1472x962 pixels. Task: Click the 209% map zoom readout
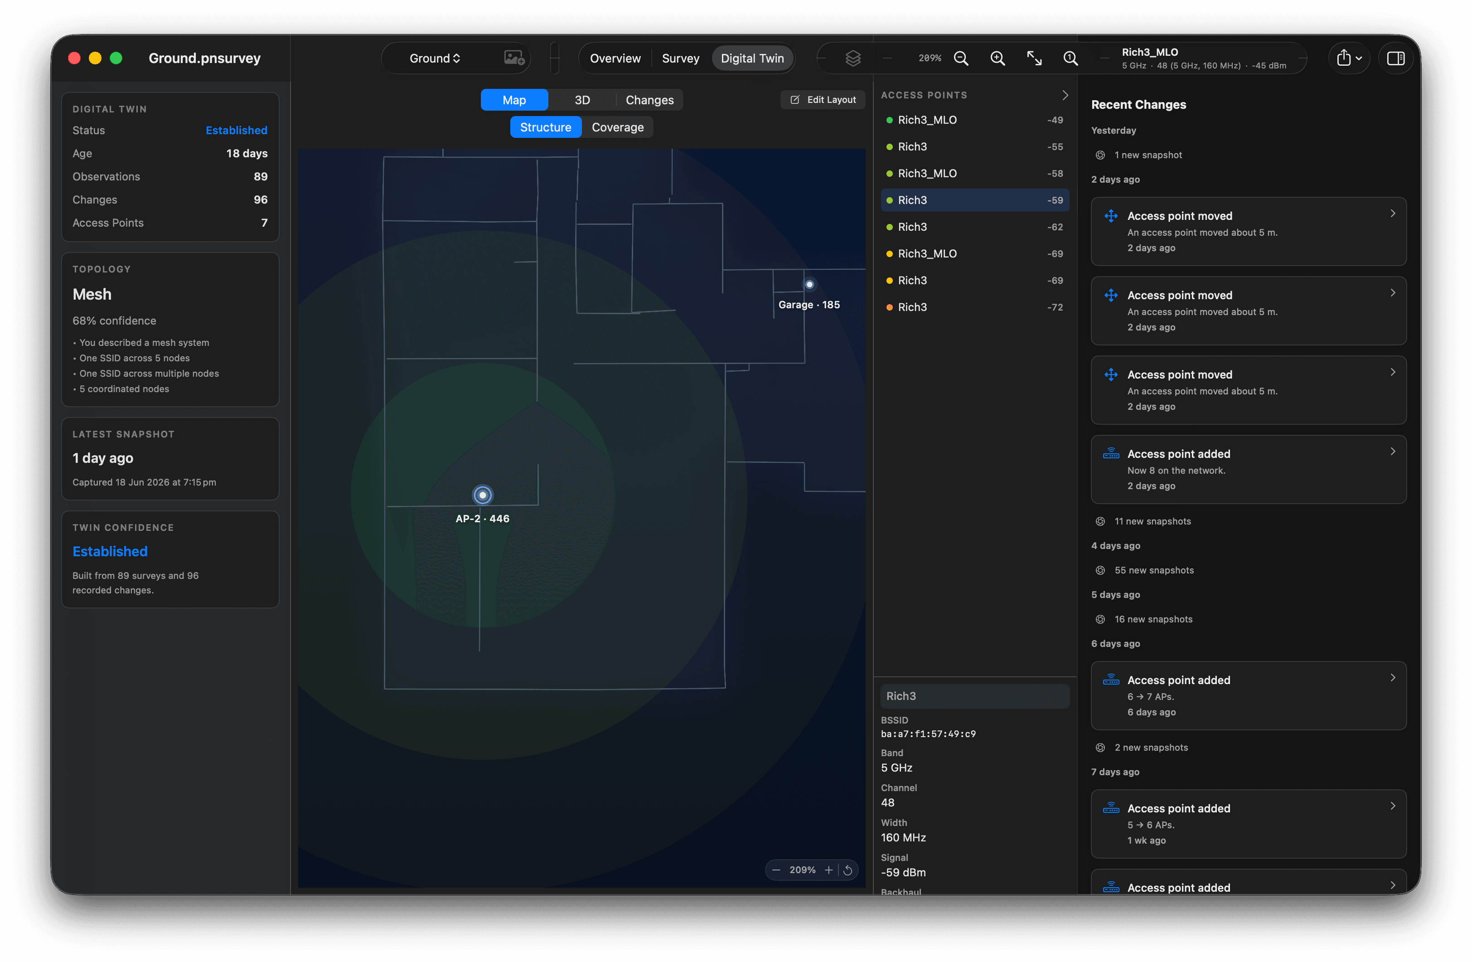pyautogui.click(x=802, y=870)
